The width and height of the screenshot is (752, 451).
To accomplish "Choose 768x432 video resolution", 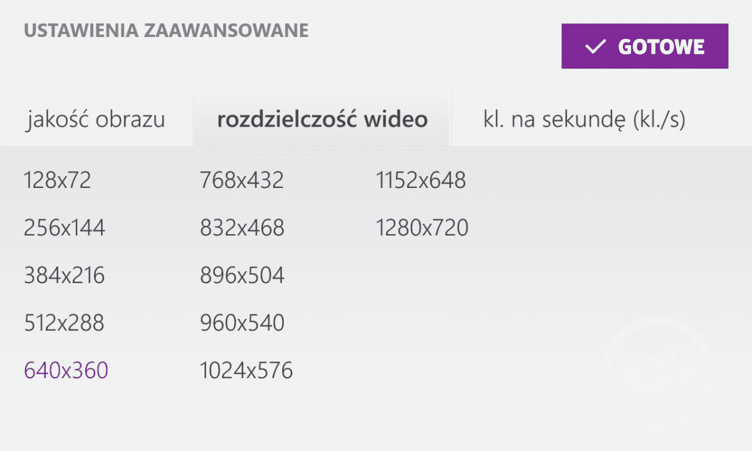I will coord(242,180).
